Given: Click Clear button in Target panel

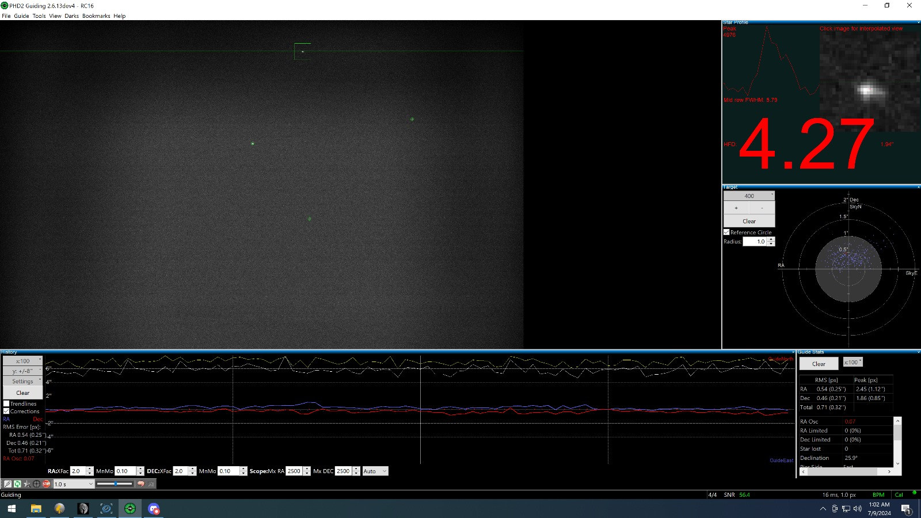Looking at the screenshot, I should 749,221.
